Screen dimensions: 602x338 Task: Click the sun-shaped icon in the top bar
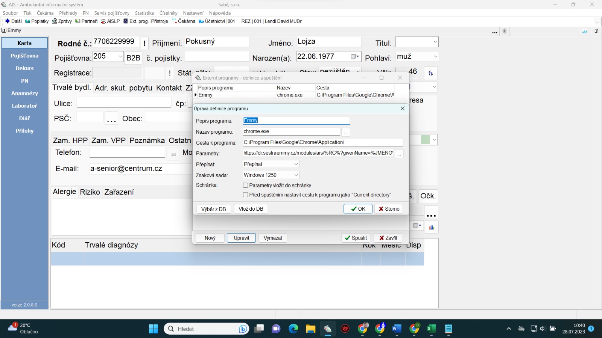pos(505,31)
